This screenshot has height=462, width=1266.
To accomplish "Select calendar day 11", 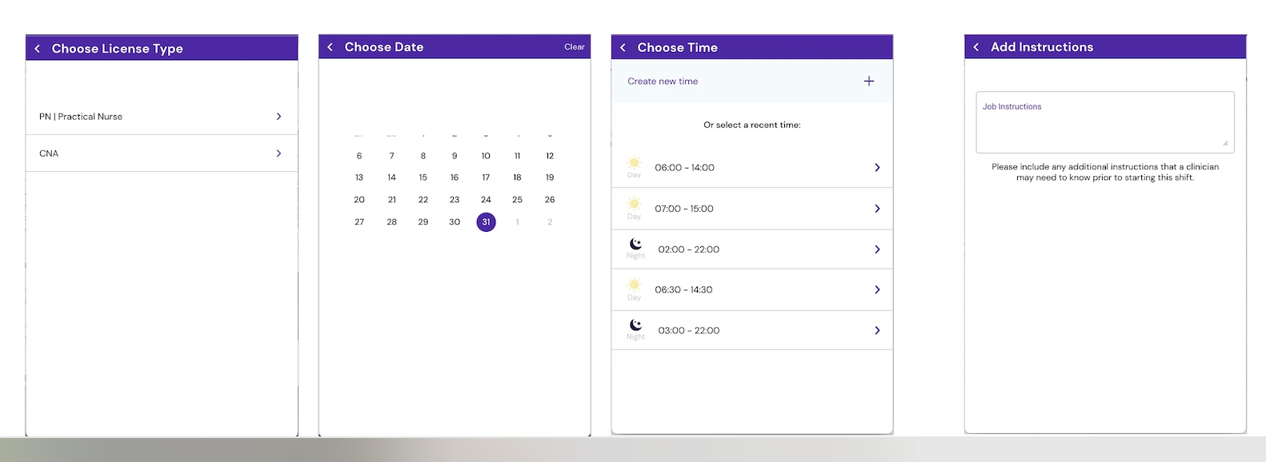I will [518, 156].
